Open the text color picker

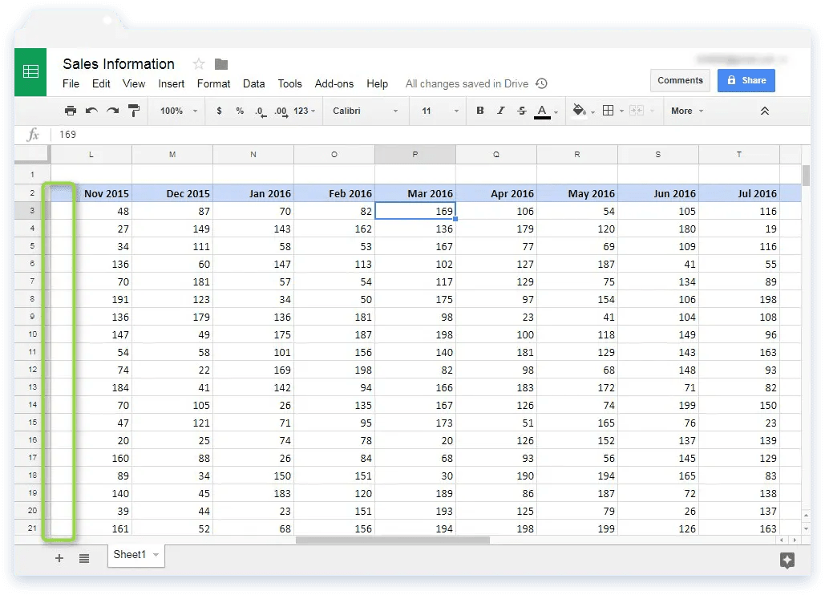[x=542, y=111]
